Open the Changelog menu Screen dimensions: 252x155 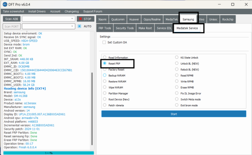tap(72, 11)
